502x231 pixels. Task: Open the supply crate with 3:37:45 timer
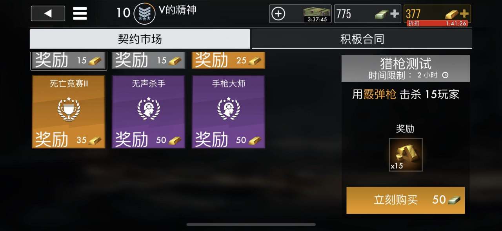pyautogui.click(x=317, y=14)
